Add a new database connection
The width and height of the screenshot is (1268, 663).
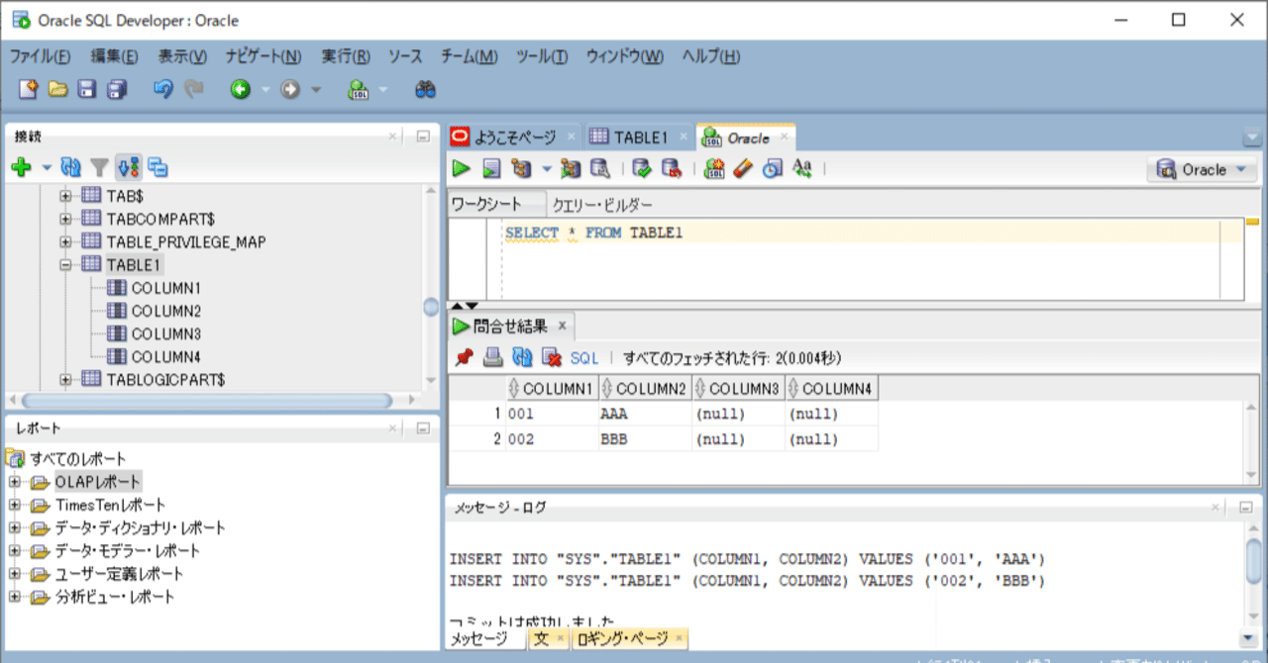(x=20, y=164)
